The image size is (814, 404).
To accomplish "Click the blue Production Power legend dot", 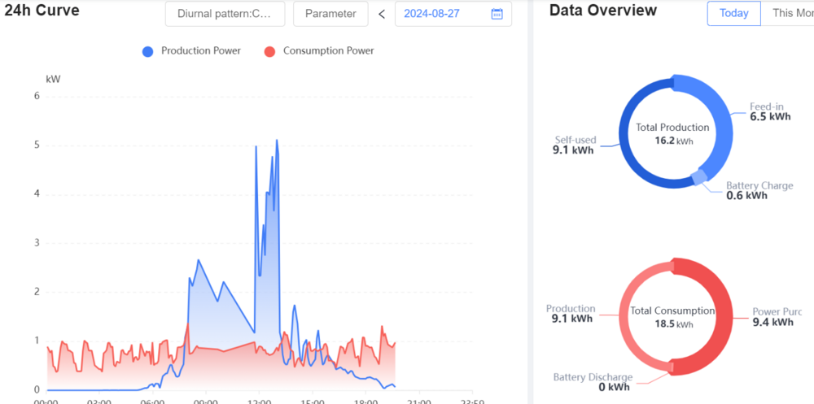I will pos(147,51).
